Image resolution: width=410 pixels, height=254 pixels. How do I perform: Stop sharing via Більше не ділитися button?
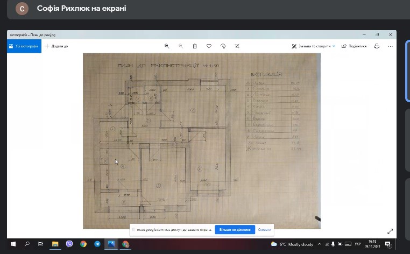point(235,230)
